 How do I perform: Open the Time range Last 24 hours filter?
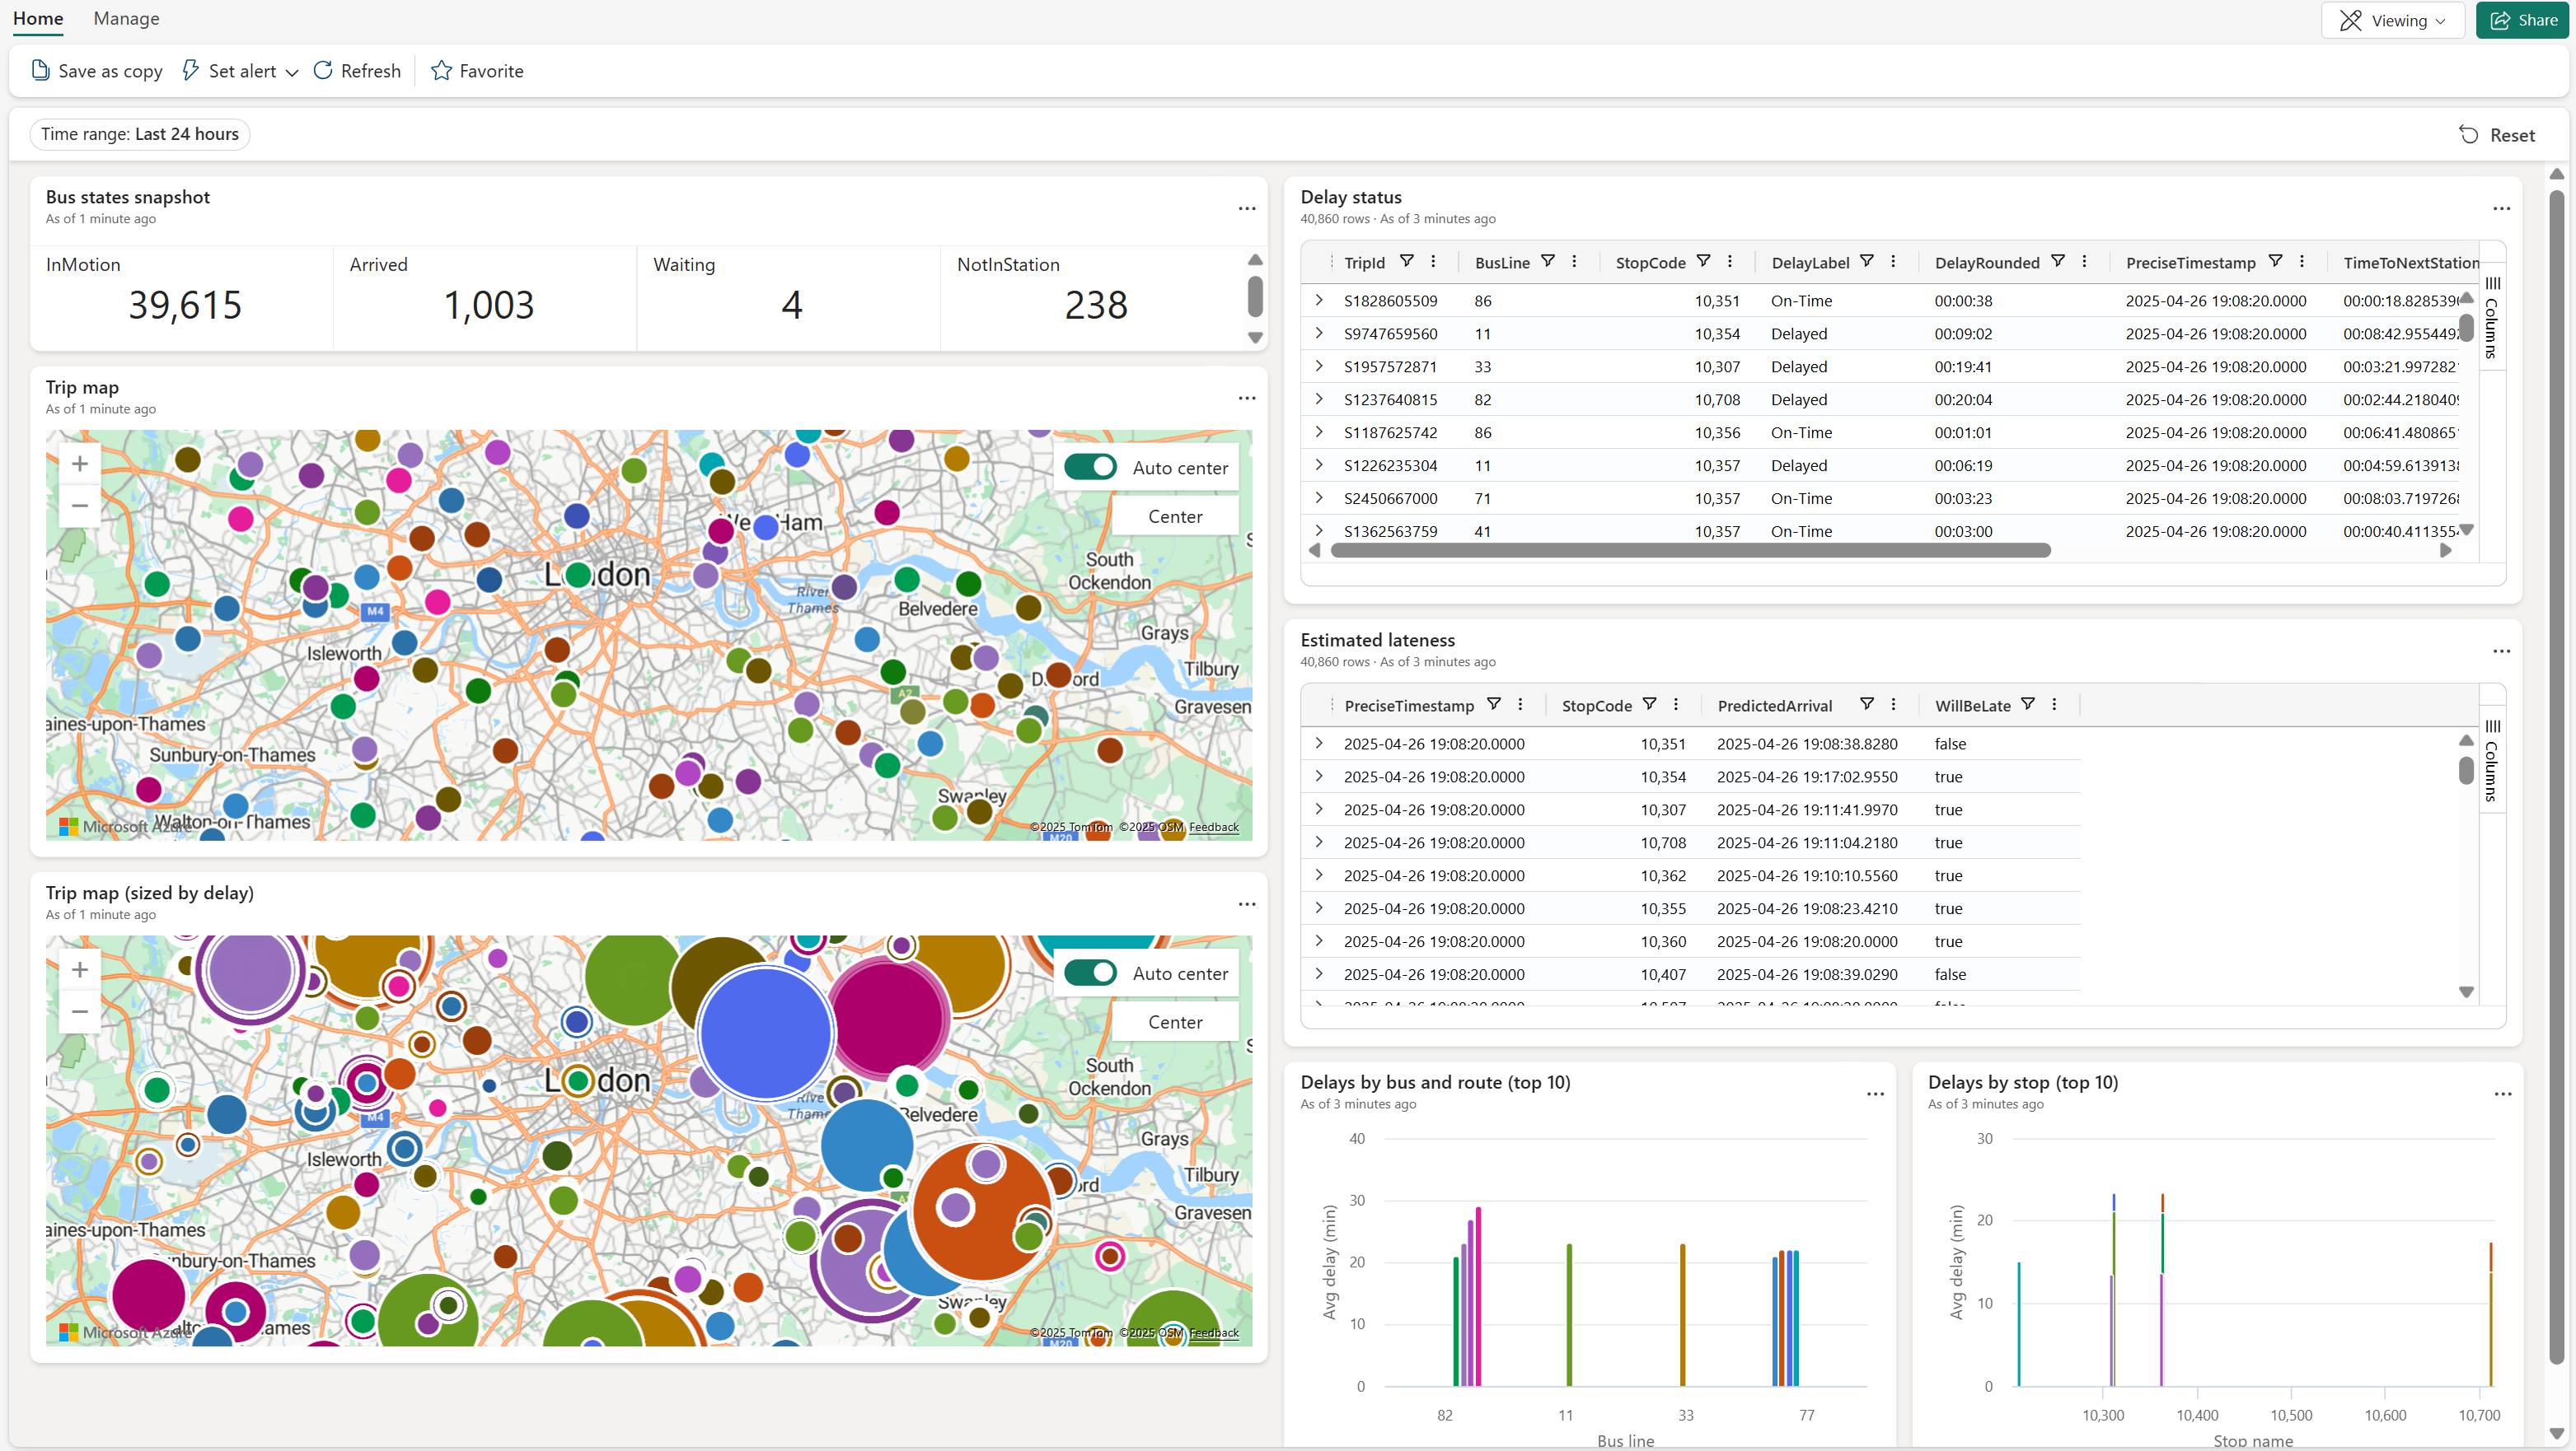point(140,134)
